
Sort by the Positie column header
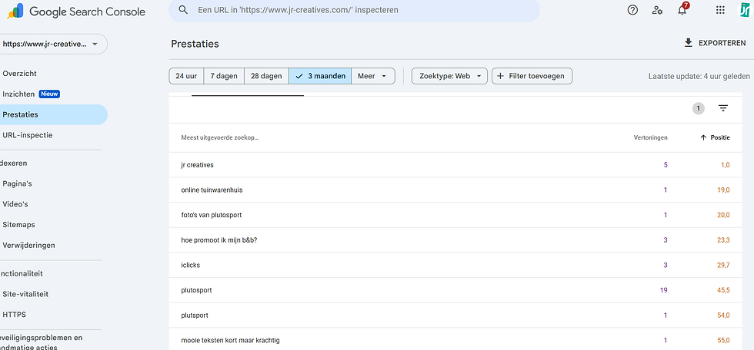tap(719, 137)
